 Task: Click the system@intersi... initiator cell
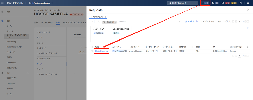136,51
